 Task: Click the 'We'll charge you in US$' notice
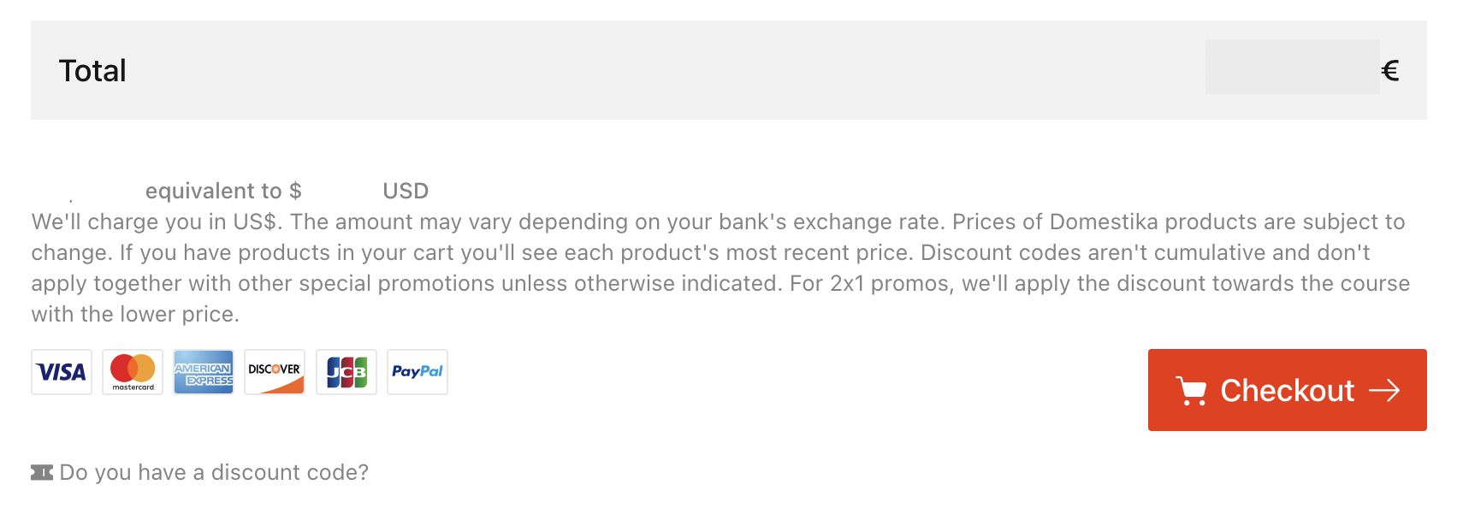pos(157,222)
